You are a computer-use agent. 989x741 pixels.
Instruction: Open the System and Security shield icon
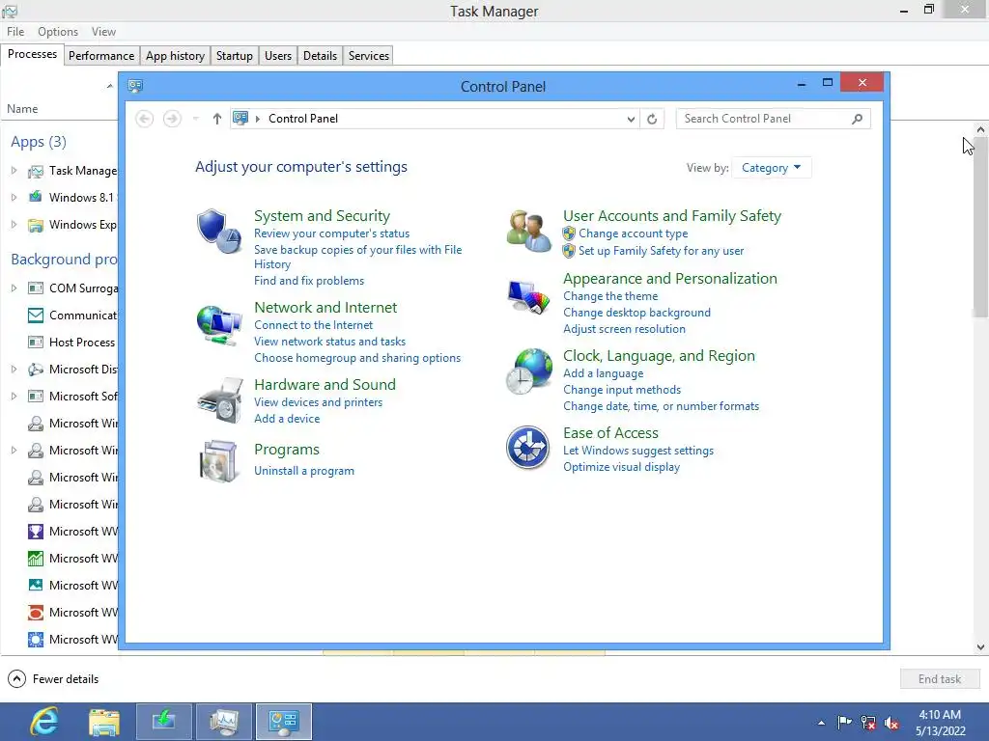219,232
